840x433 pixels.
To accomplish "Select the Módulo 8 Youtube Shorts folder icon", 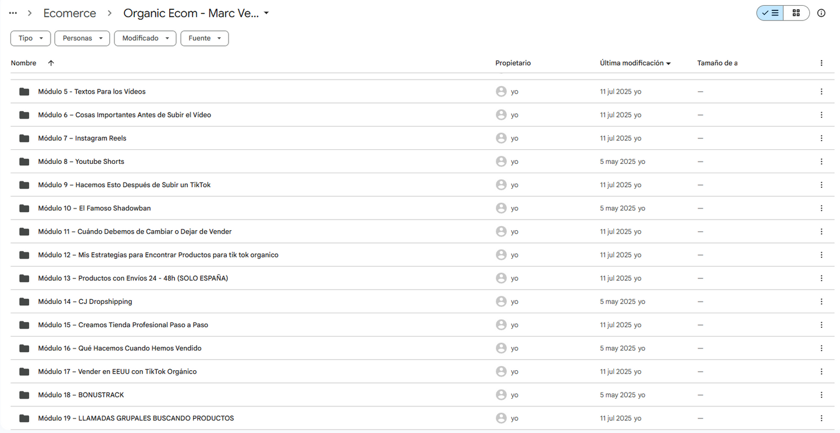I will 24,162.
